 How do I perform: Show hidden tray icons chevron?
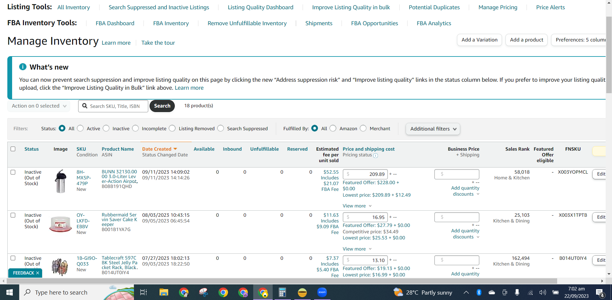[x=466, y=292]
